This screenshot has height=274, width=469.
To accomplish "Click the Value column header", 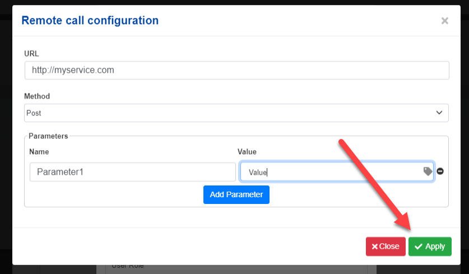I will (x=247, y=152).
